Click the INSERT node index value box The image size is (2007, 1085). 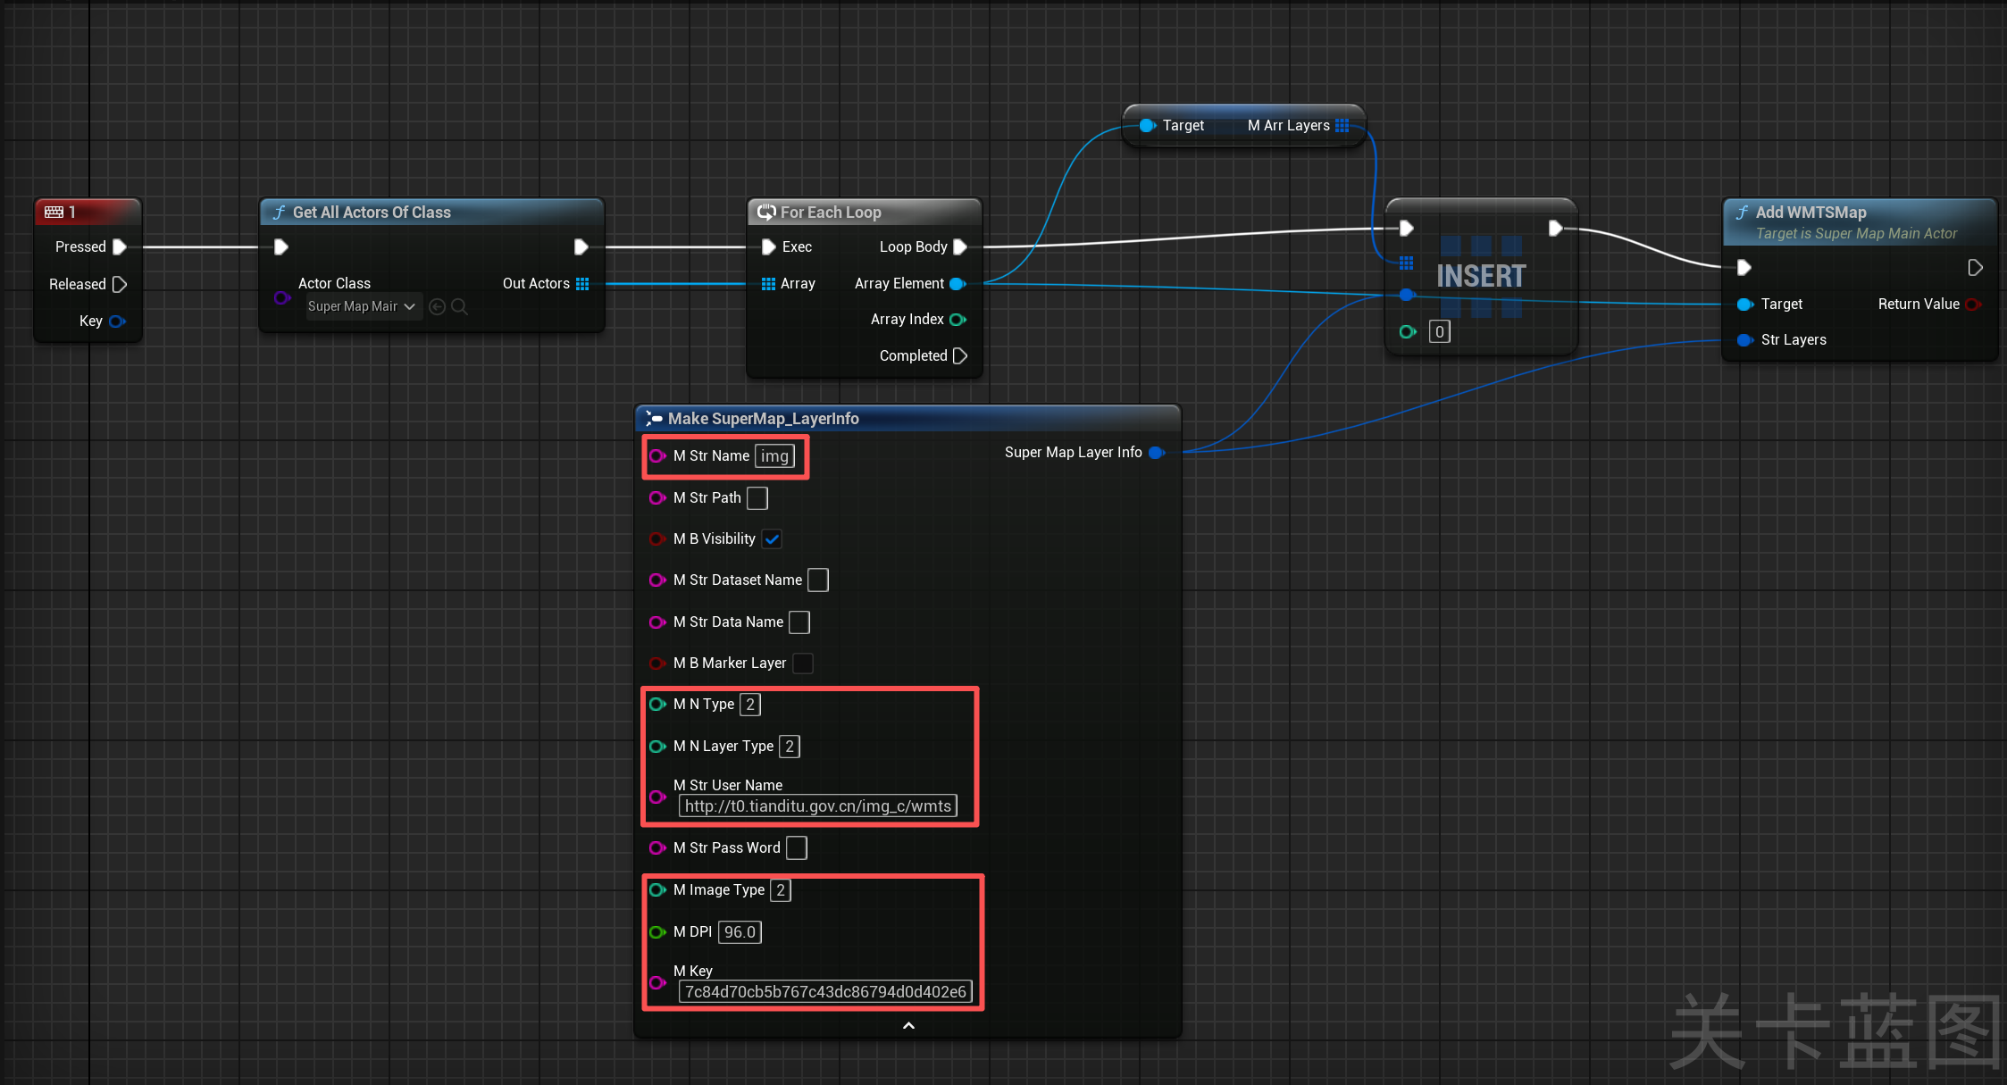(x=1439, y=332)
